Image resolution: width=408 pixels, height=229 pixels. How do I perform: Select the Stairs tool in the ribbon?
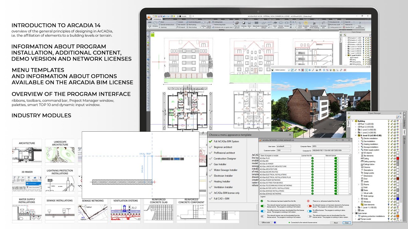pyautogui.click(x=249, y=25)
